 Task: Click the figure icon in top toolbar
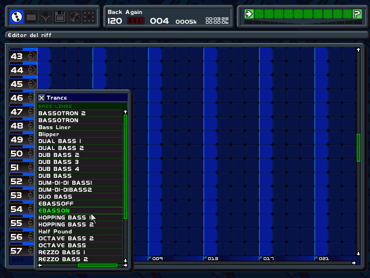click(x=45, y=17)
